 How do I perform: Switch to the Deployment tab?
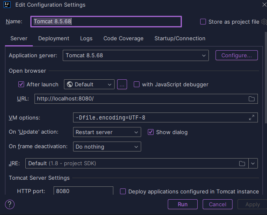54,39
